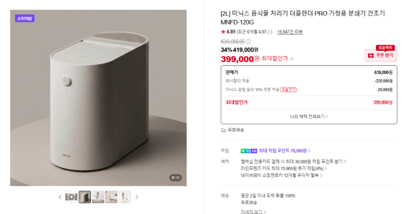Go to next thumbnail with right arrow
The width and height of the screenshot is (410, 214).
coord(136,197)
